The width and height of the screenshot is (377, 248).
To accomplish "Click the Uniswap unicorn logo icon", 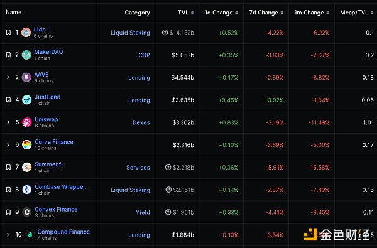I will coord(26,122).
